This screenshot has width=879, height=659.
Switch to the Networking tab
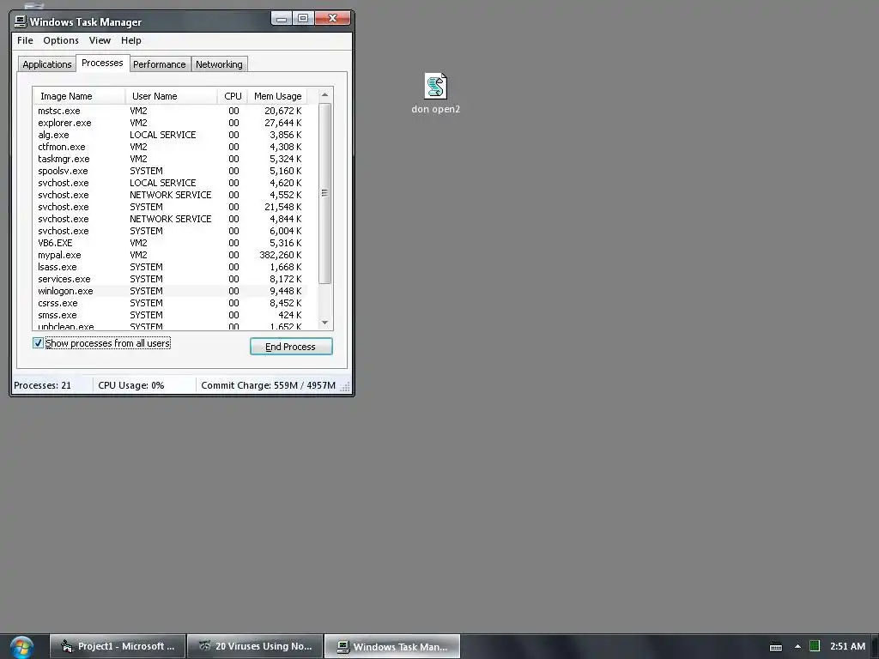219,64
